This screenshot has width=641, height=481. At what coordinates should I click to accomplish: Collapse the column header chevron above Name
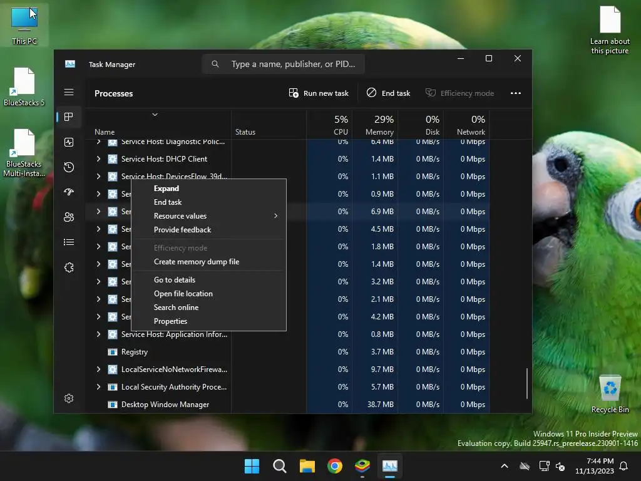point(155,115)
